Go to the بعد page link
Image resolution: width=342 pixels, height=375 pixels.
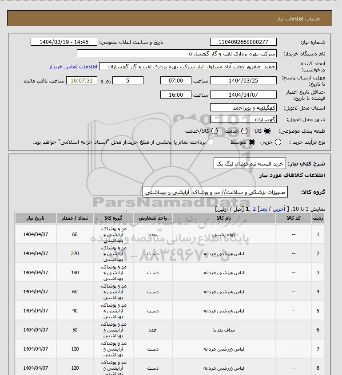click(263, 209)
